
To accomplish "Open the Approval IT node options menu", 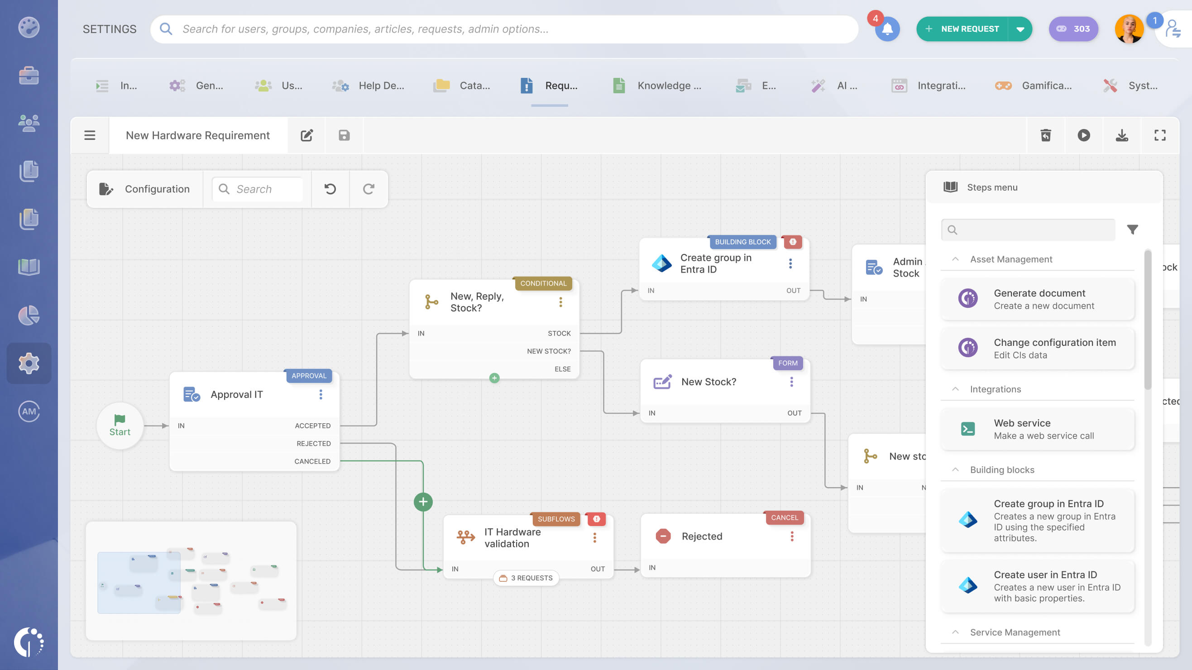I will pyautogui.click(x=321, y=395).
